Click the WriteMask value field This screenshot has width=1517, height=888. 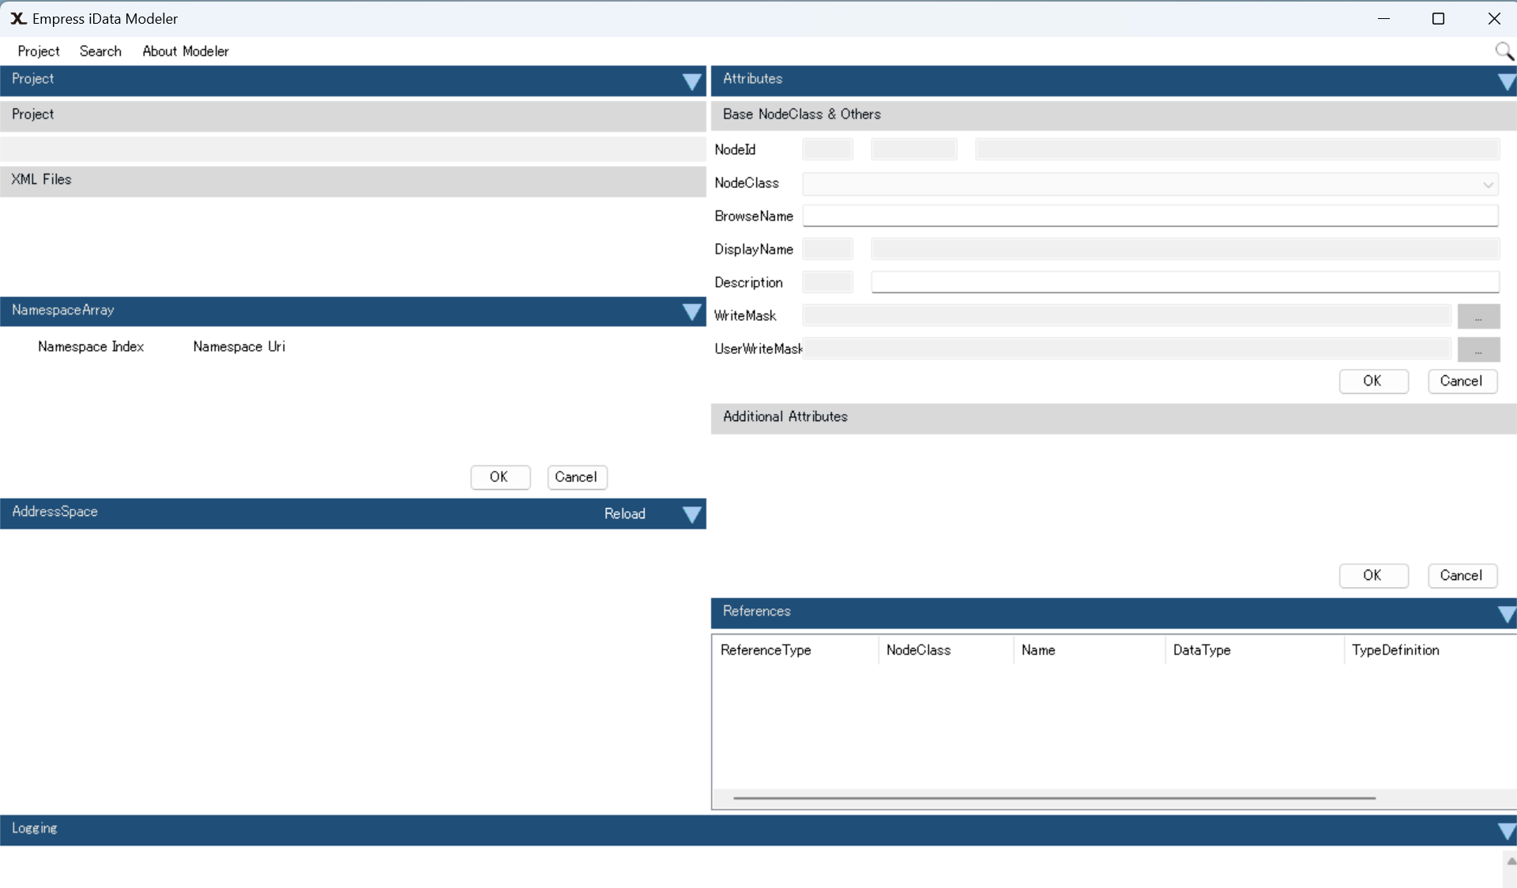click(x=1127, y=316)
